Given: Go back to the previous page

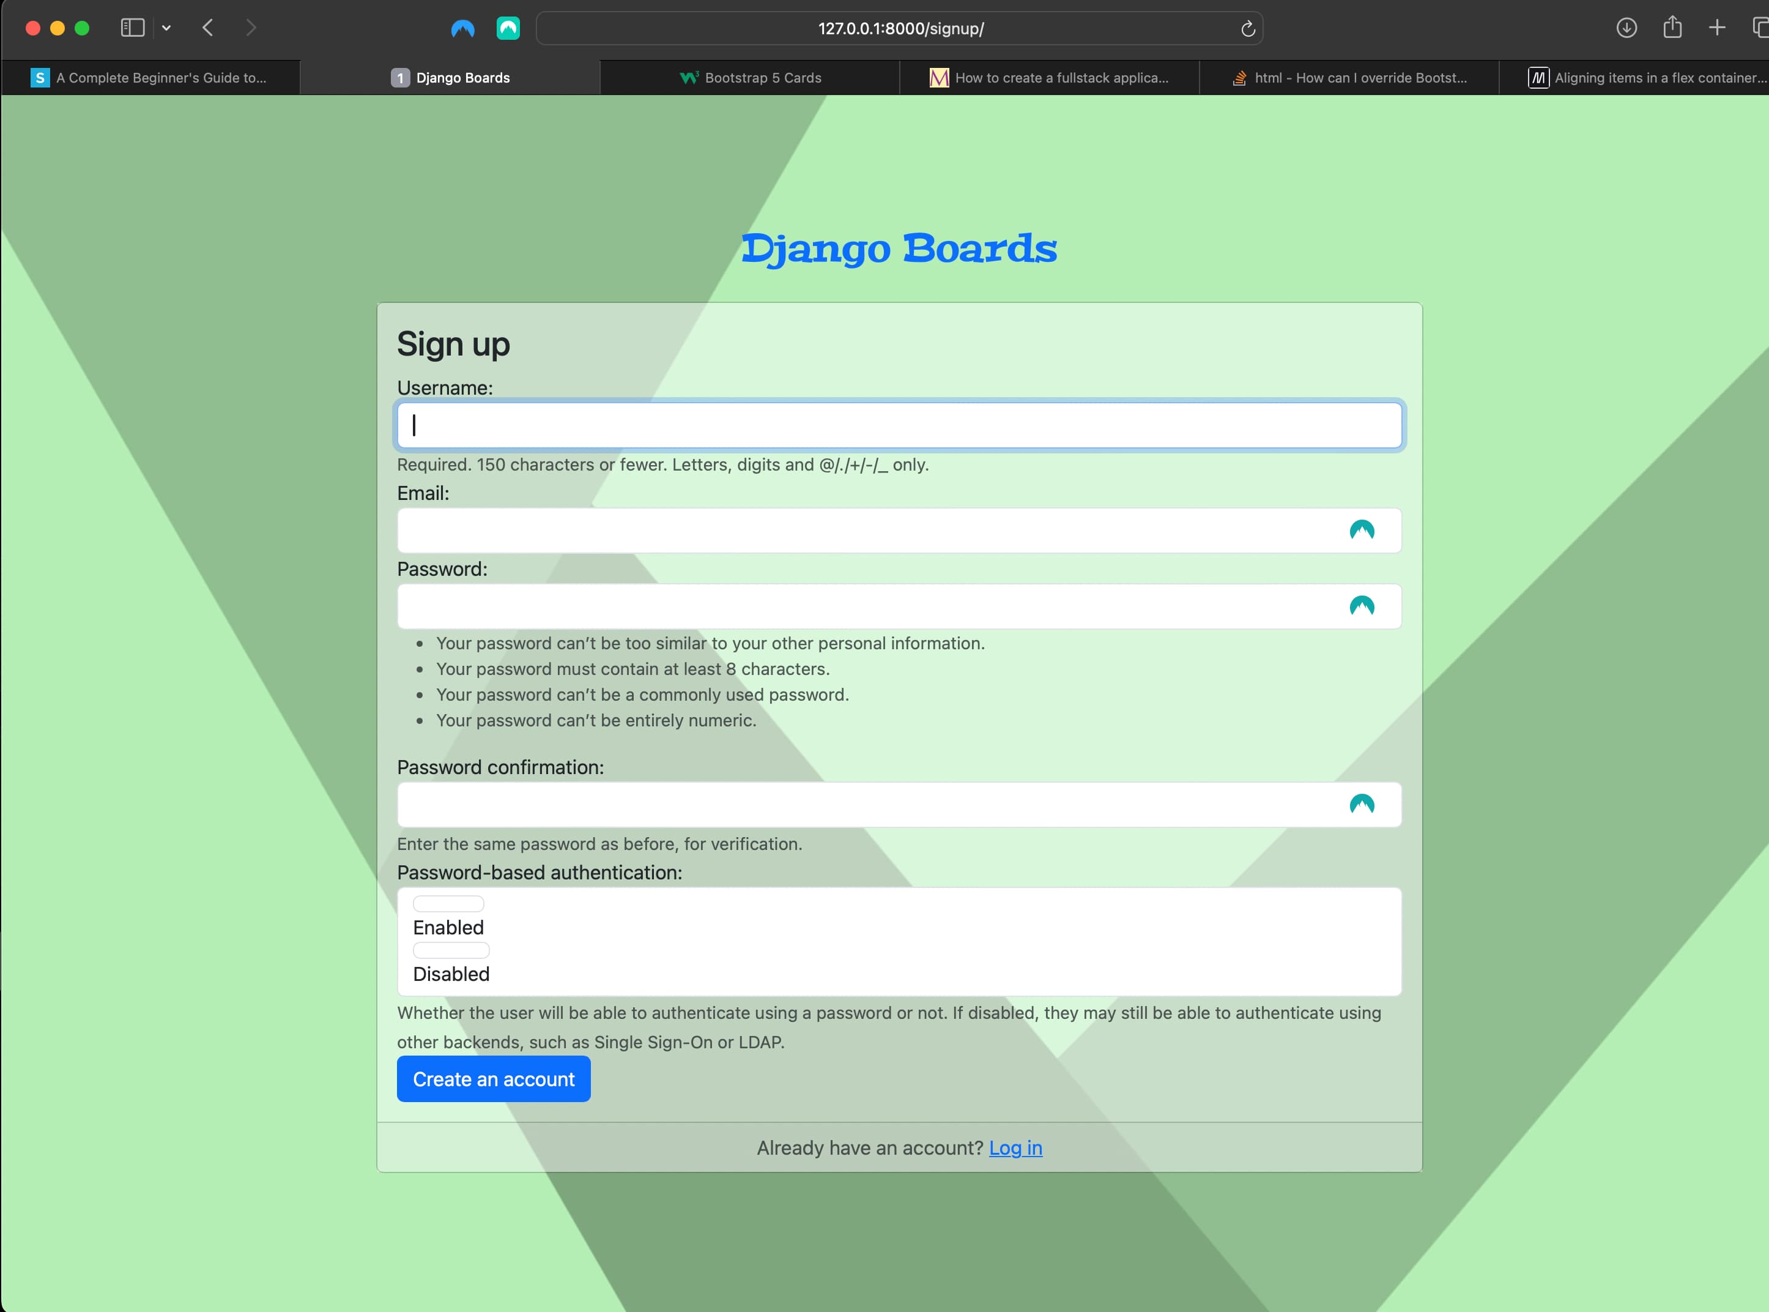Looking at the screenshot, I should click(x=208, y=28).
